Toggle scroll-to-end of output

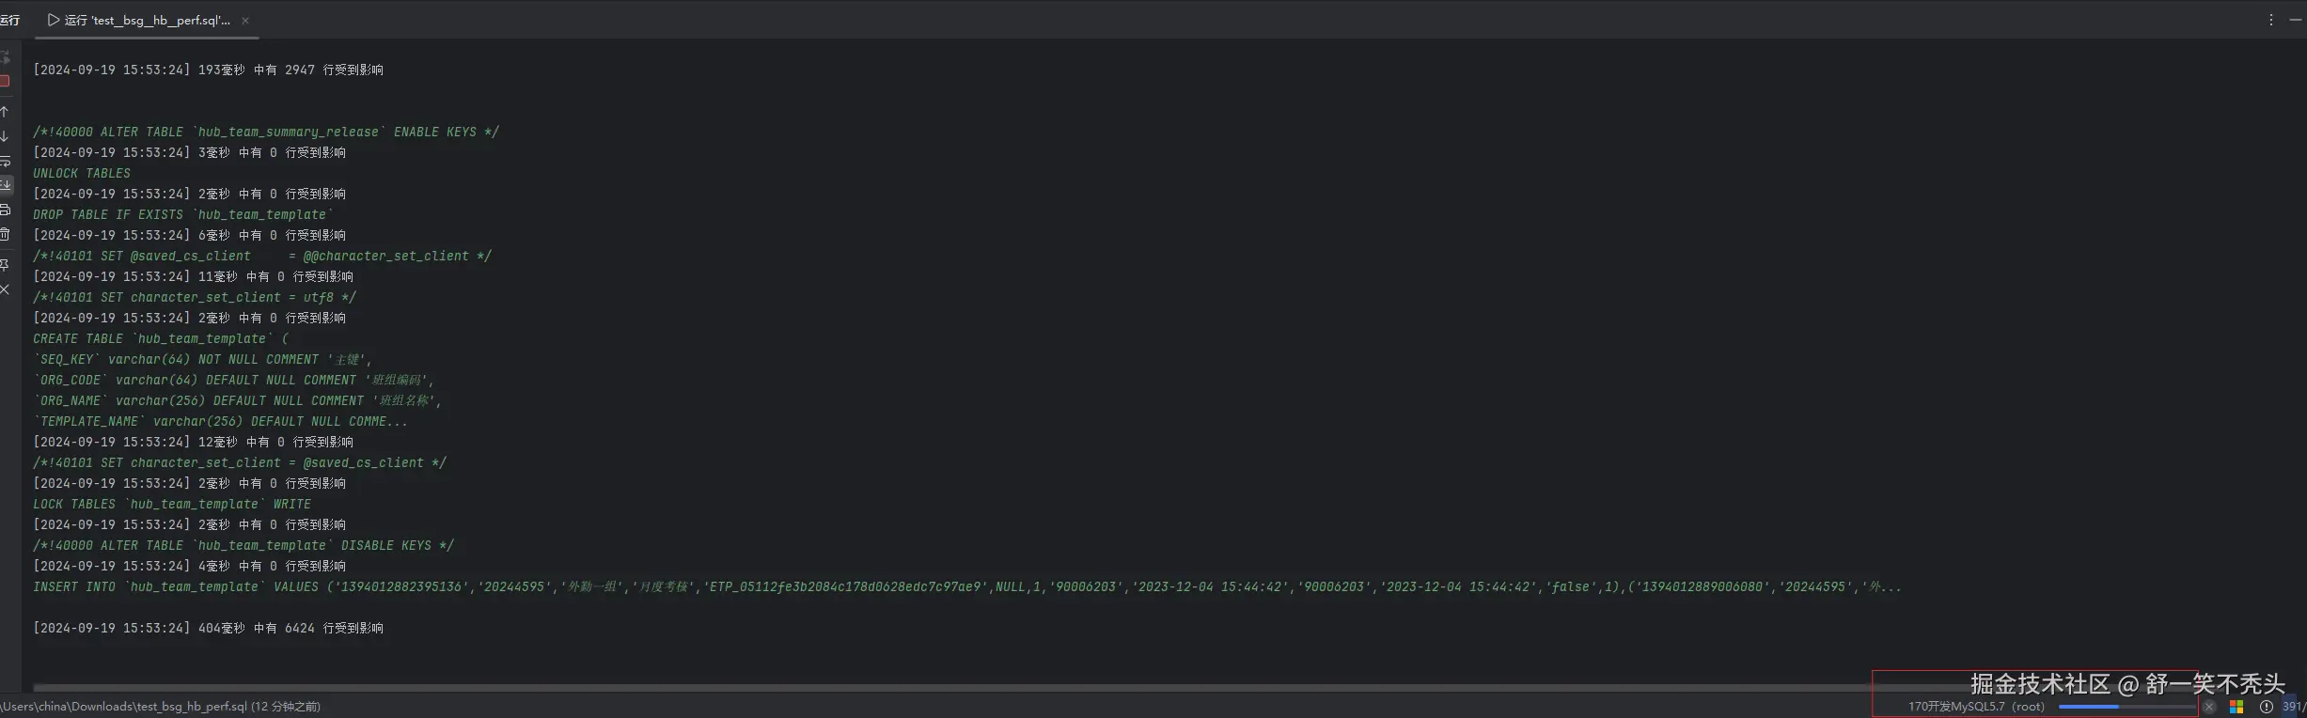(x=5, y=185)
